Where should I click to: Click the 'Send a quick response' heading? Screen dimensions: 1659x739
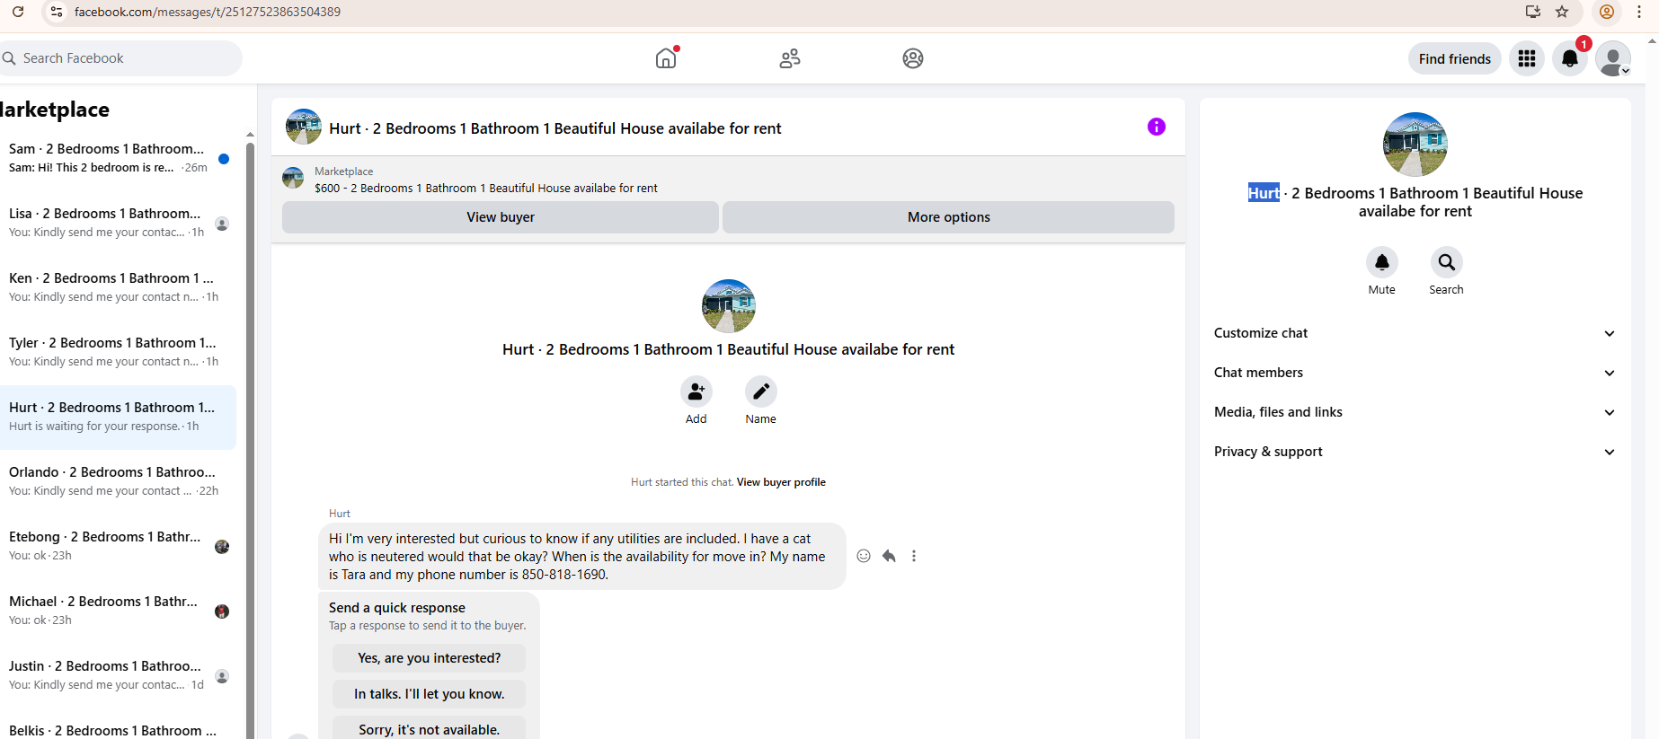397,608
